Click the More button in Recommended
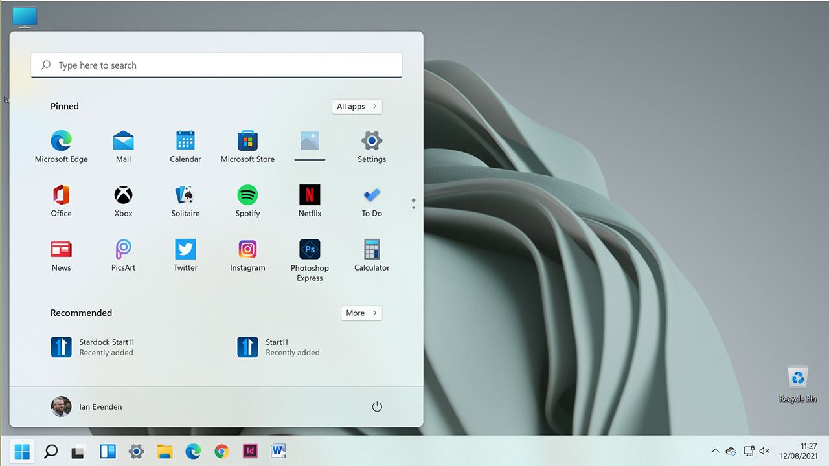 click(361, 313)
